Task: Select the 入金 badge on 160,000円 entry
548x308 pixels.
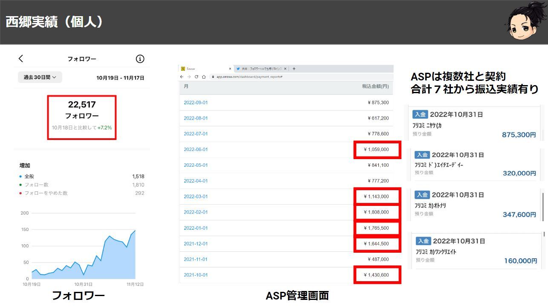Action: [x=424, y=241]
